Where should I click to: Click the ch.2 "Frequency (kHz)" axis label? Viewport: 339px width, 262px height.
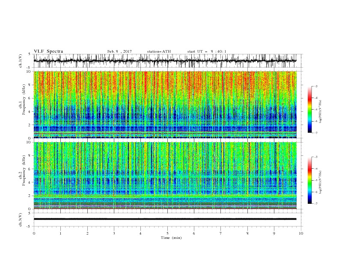click(24, 170)
